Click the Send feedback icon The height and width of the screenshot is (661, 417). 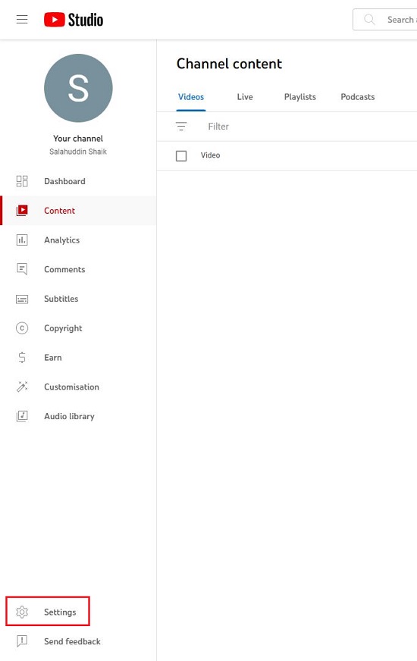[22, 641]
